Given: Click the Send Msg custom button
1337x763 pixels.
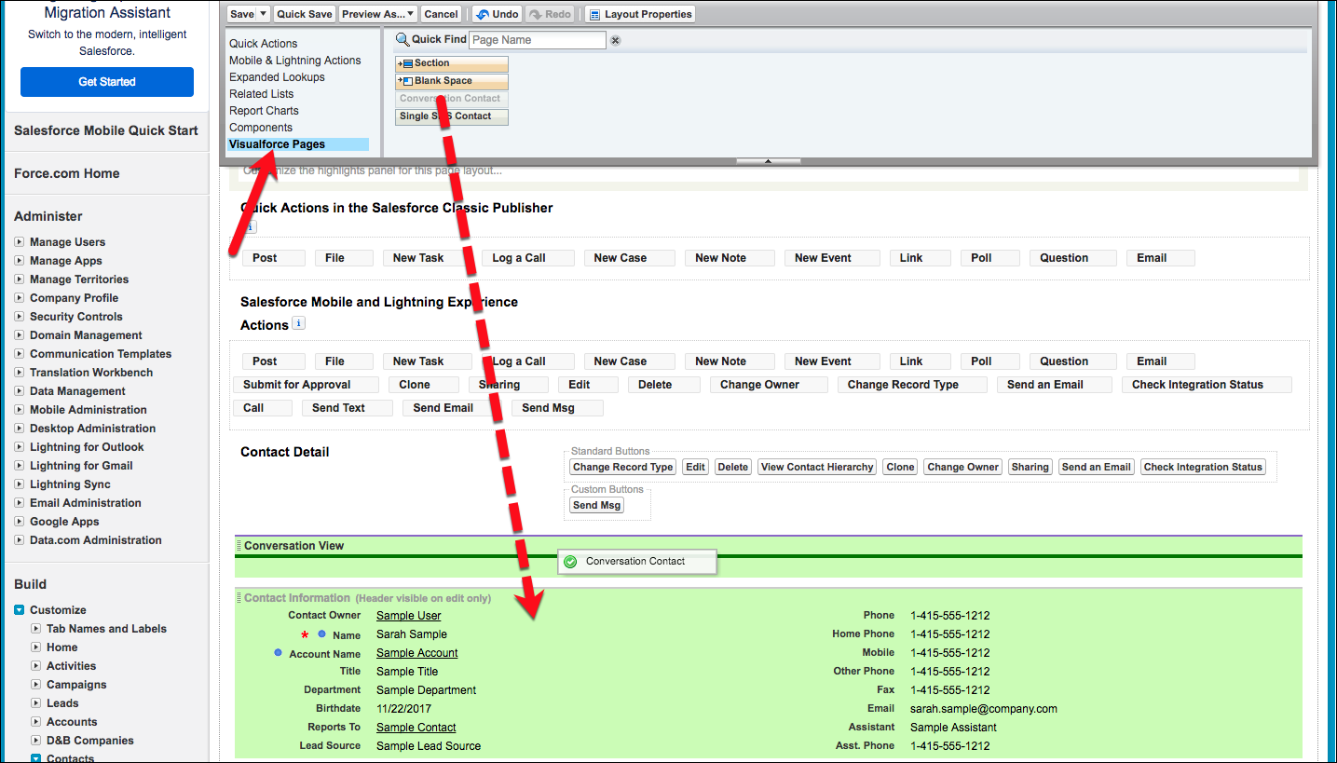Looking at the screenshot, I should click(x=596, y=505).
